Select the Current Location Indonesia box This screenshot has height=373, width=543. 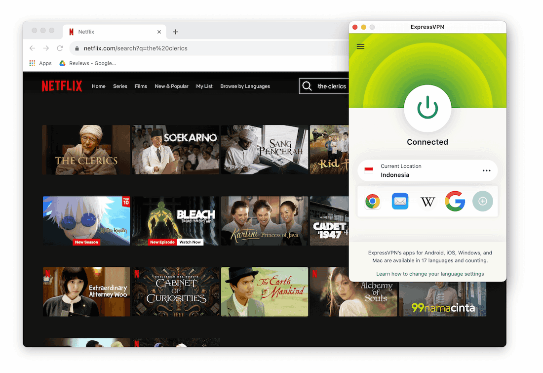(x=427, y=170)
